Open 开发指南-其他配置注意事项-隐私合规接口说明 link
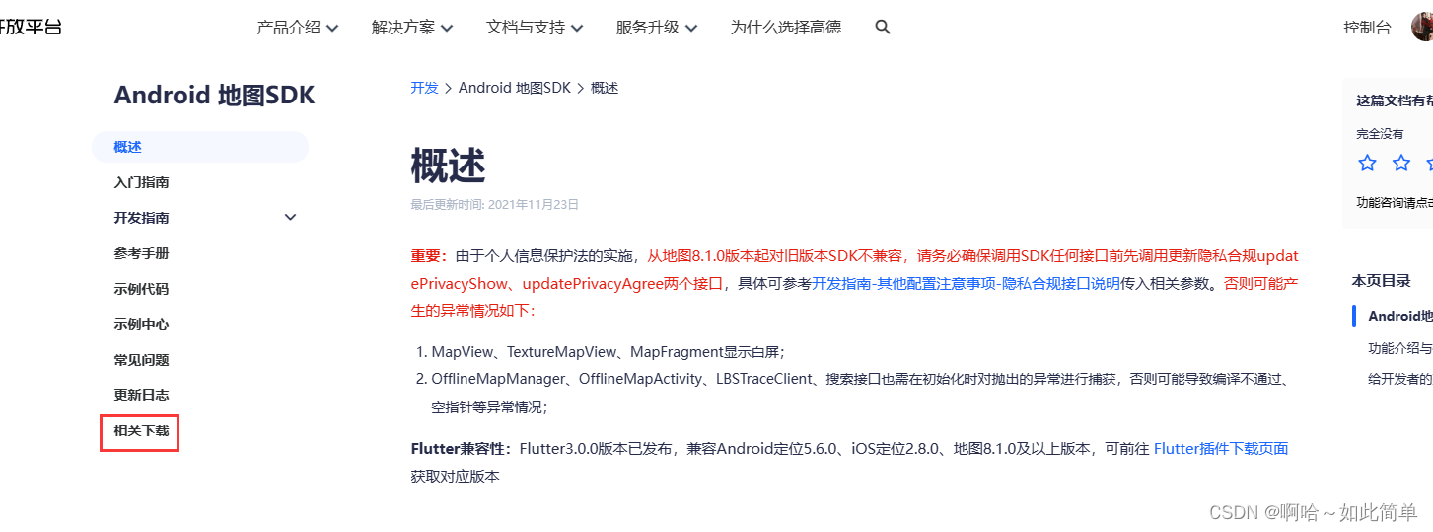1433x532 pixels. (966, 283)
